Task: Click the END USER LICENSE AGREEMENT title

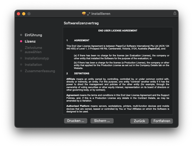Action: 118,31
